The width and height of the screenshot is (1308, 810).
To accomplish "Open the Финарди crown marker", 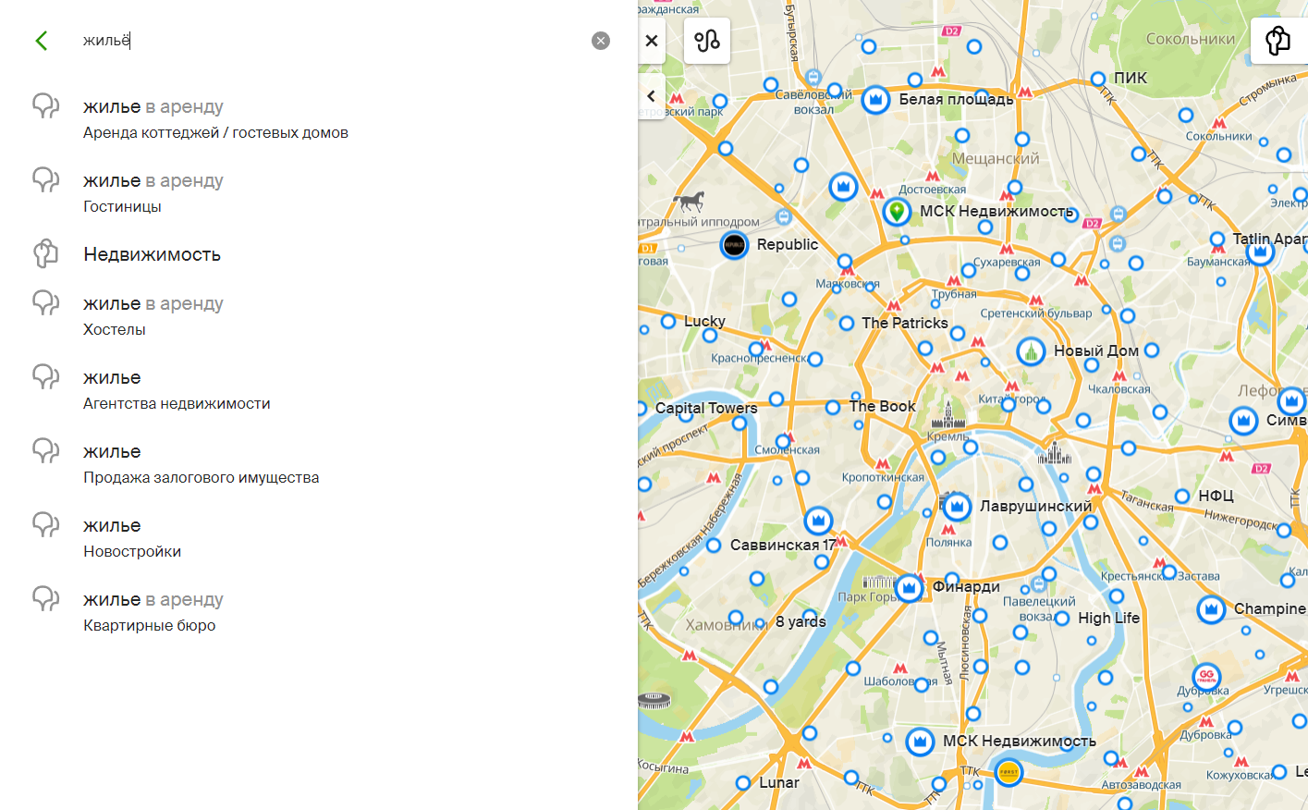I will 909,587.
